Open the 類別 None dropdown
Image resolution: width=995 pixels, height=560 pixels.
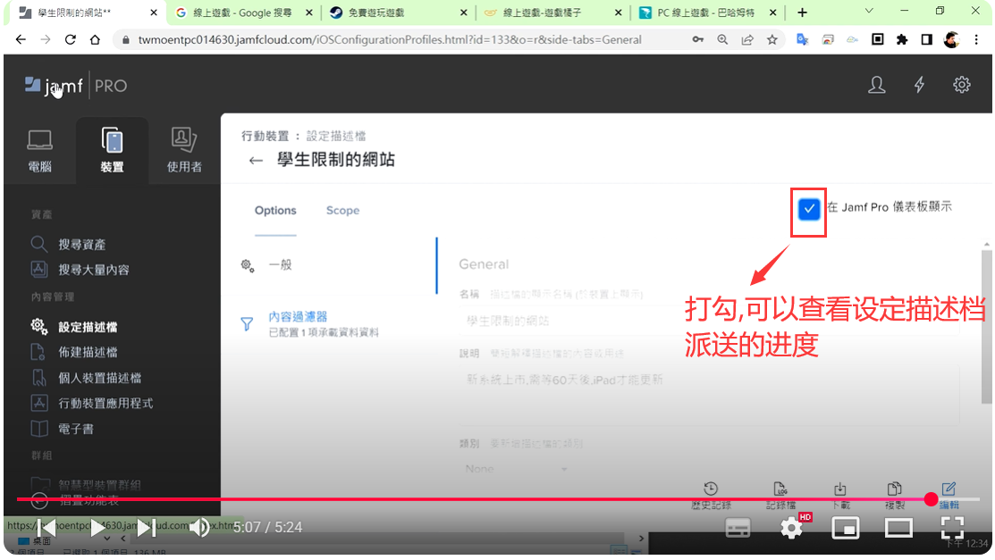[x=515, y=469]
